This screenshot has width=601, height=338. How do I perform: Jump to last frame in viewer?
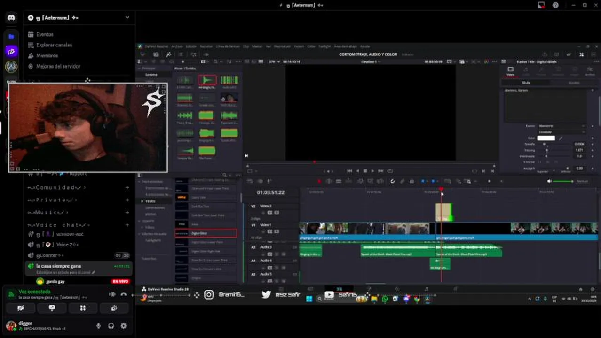380,171
